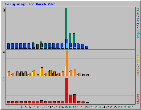Click the orange Sites legend label
The width and height of the screenshot is (141, 110).
tap(138, 72)
